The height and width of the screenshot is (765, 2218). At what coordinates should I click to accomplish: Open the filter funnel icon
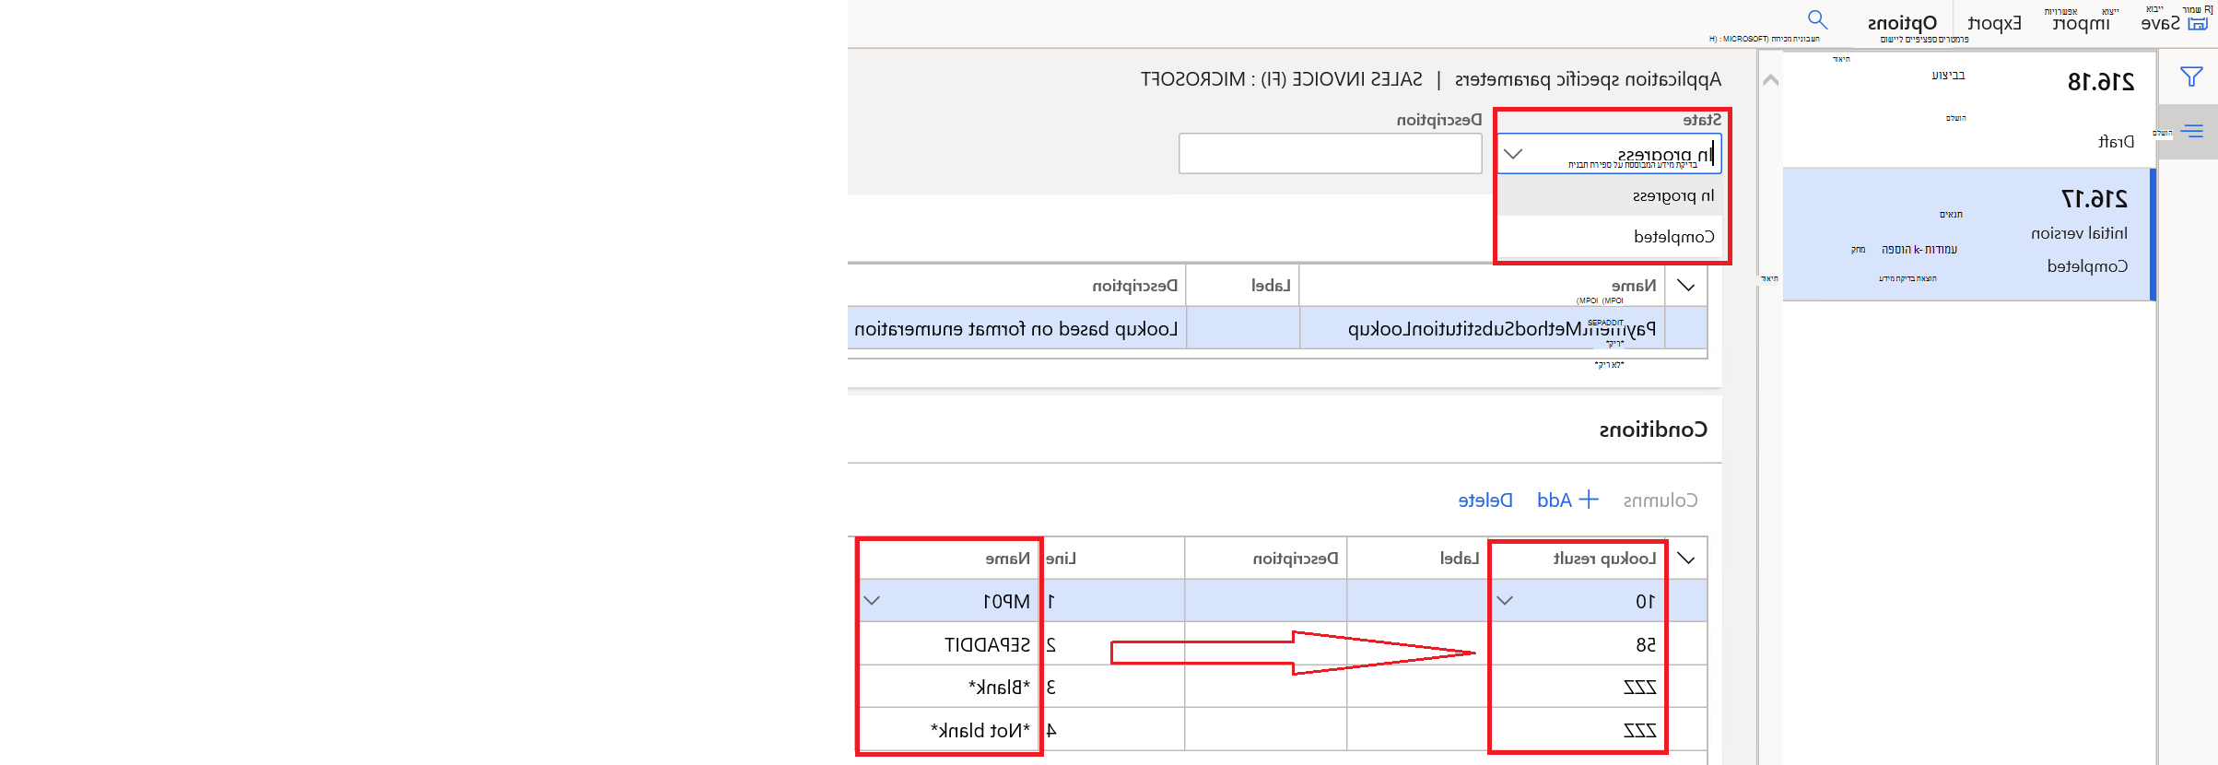pyautogui.click(x=2191, y=76)
